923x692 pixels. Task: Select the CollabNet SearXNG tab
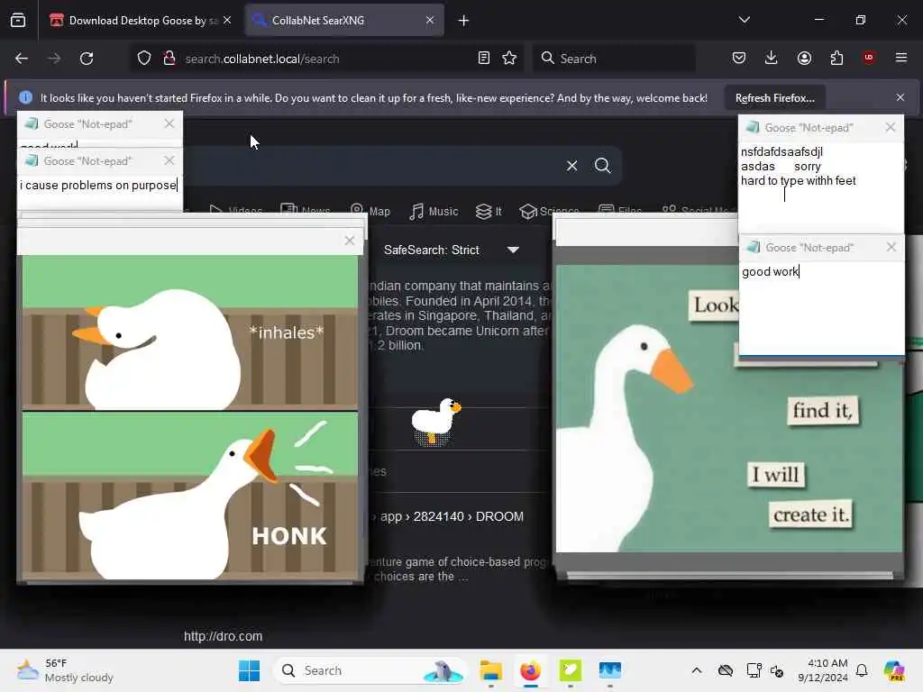click(x=344, y=21)
